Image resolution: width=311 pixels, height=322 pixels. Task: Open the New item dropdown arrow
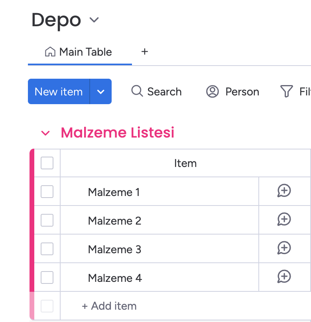tap(101, 91)
